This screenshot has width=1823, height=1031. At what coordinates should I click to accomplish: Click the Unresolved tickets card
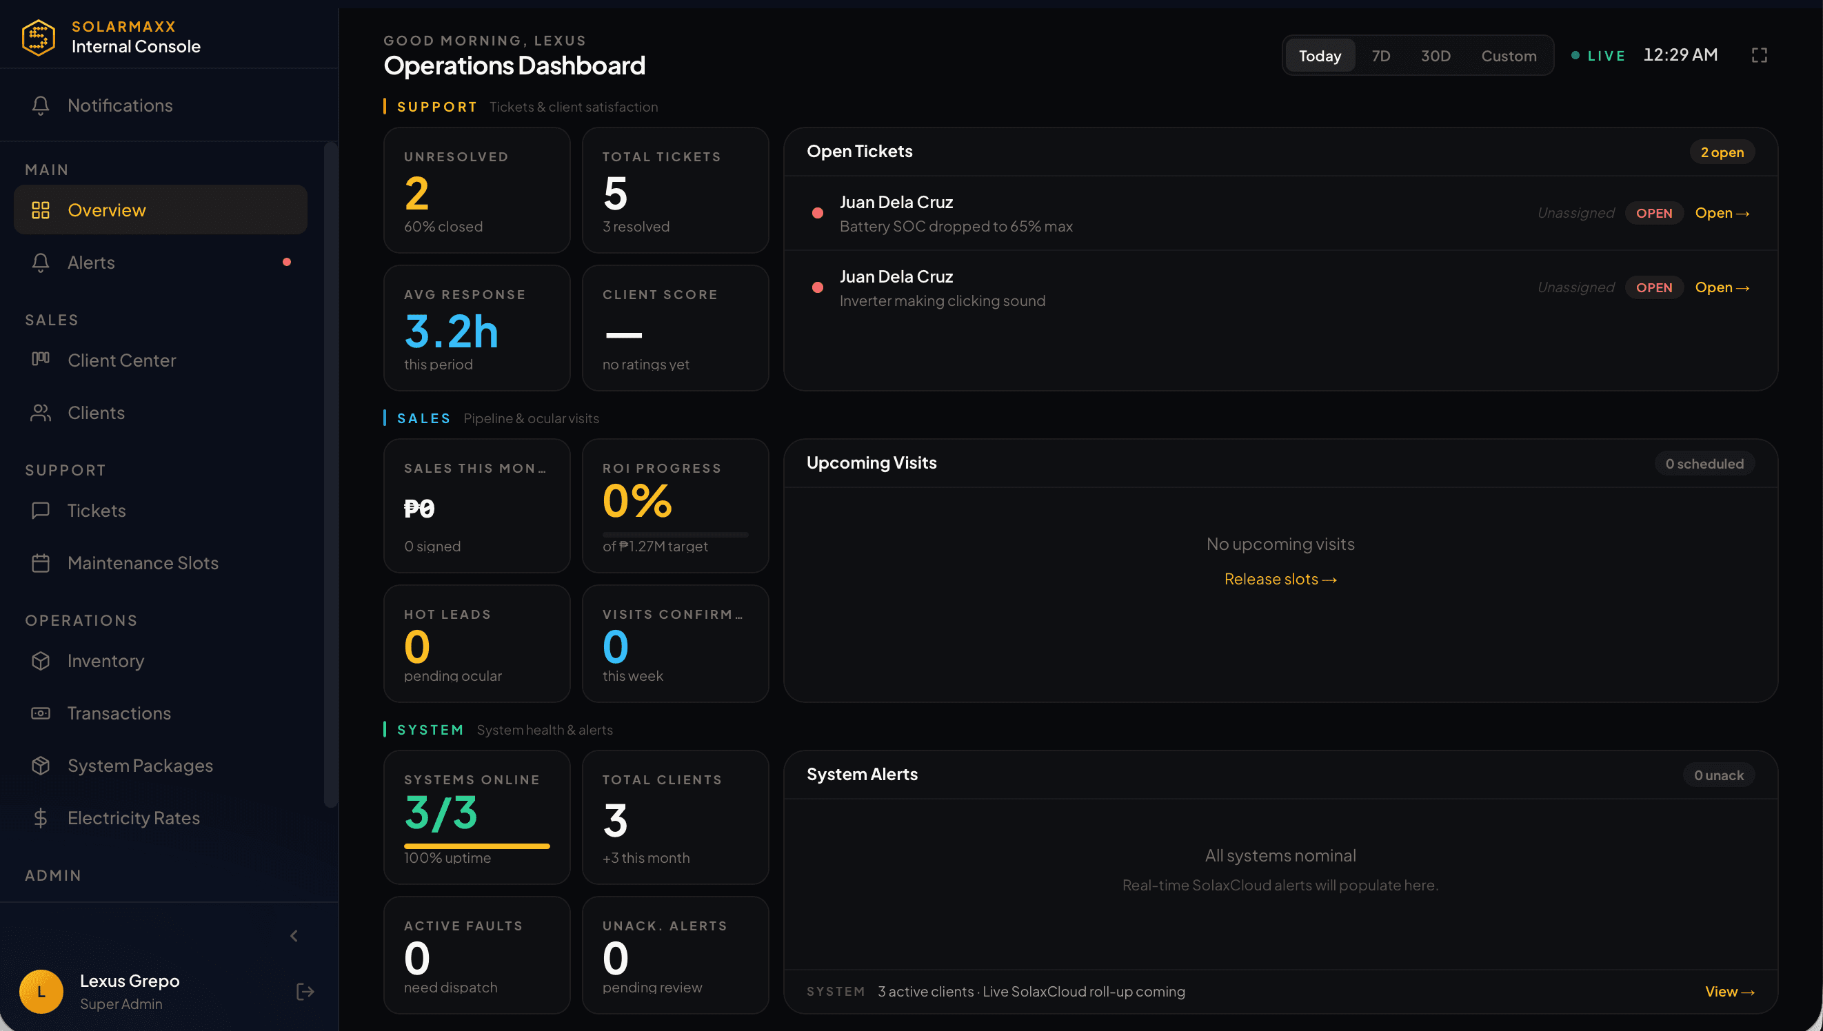tap(476, 190)
